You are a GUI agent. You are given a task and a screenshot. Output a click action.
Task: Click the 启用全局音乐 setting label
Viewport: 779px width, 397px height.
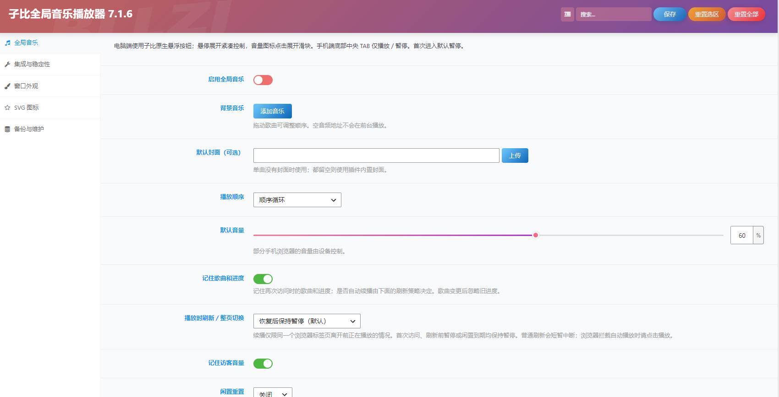[x=226, y=79]
